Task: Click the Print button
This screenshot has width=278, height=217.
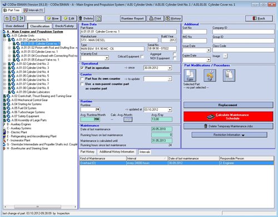Action: tap(155, 18)
